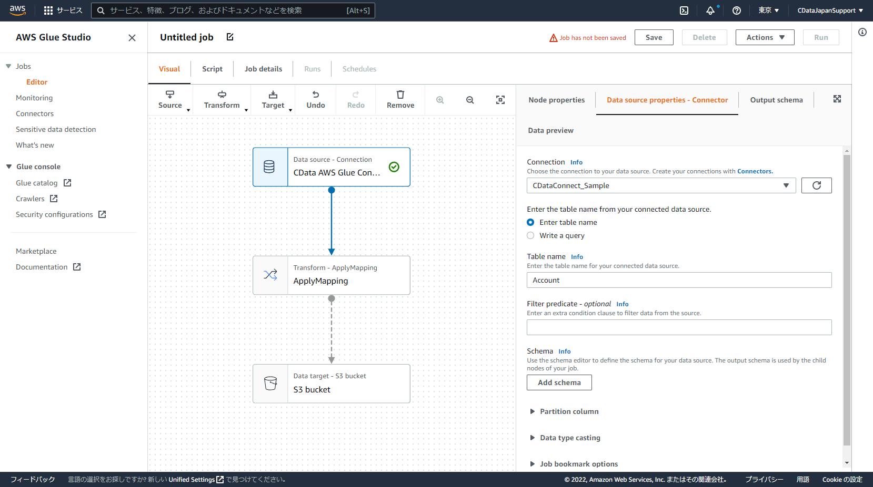The width and height of the screenshot is (873, 487).
Task: Open Info link next to Table name
Action: coord(577,257)
